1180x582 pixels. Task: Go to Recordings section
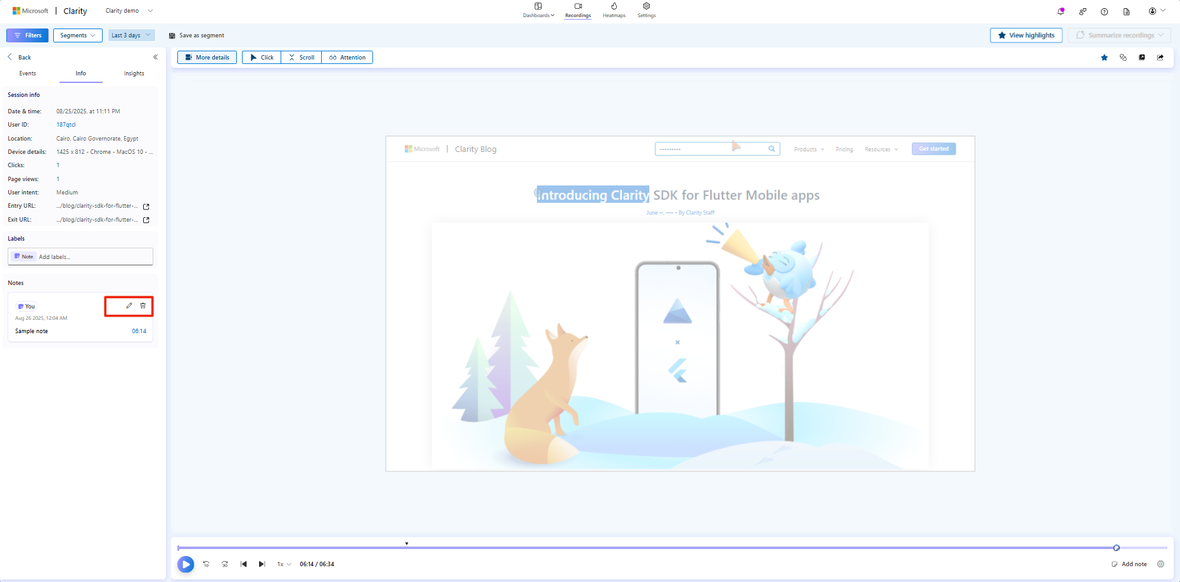click(x=578, y=10)
